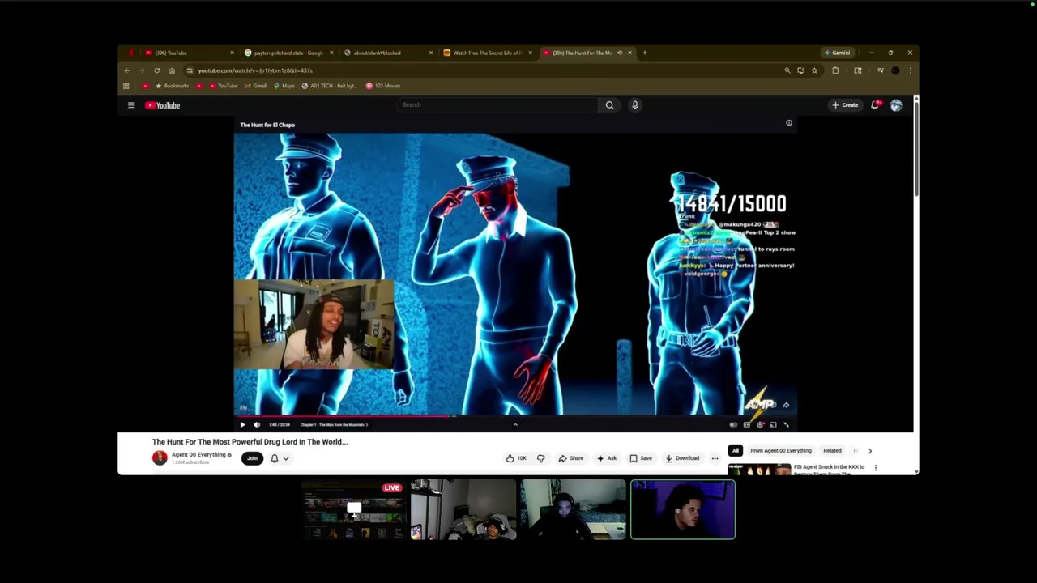Image resolution: width=1037 pixels, height=583 pixels.
Task: Click the browser address bar URL
Action: click(255, 70)
